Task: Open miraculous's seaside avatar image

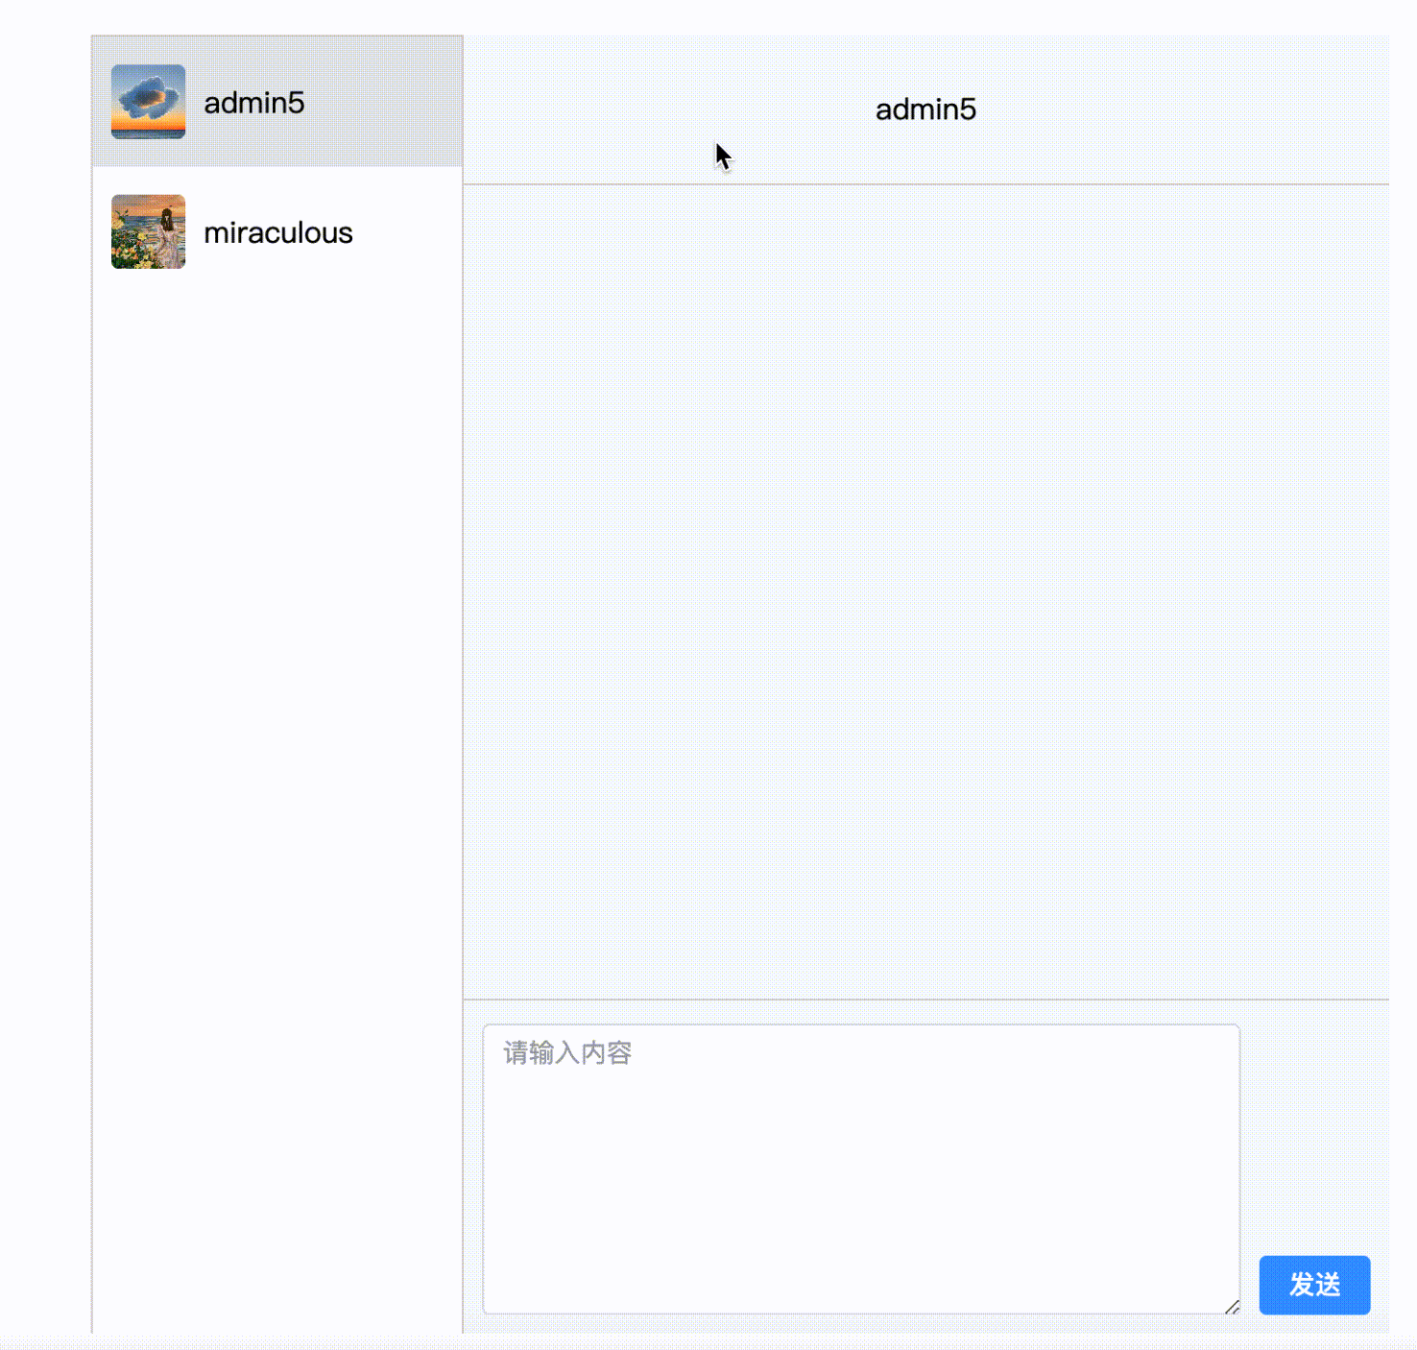Action: (x=148, y=231)
